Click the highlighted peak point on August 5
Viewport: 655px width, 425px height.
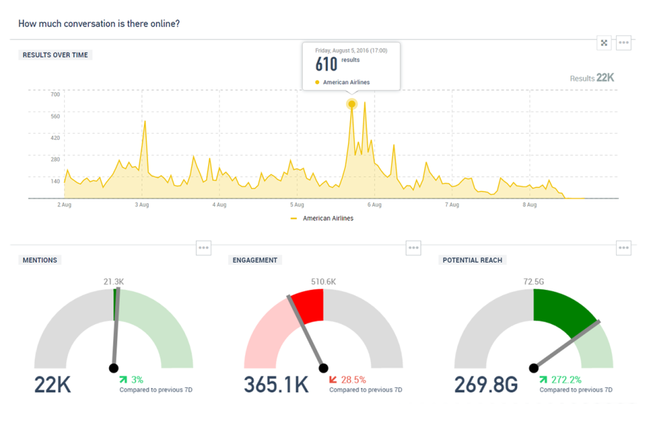(351, 104)
